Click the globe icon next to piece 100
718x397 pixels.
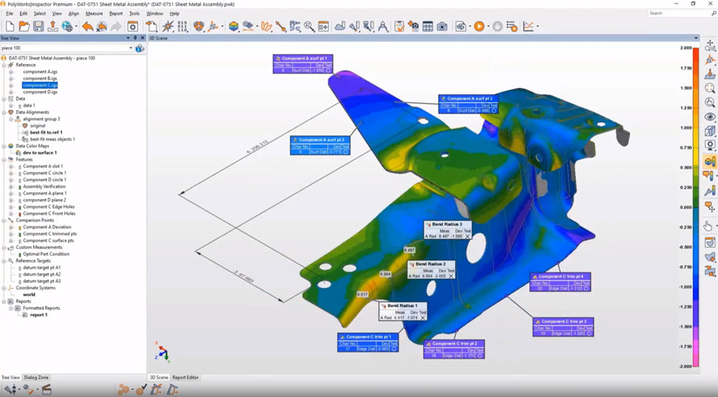140,48
